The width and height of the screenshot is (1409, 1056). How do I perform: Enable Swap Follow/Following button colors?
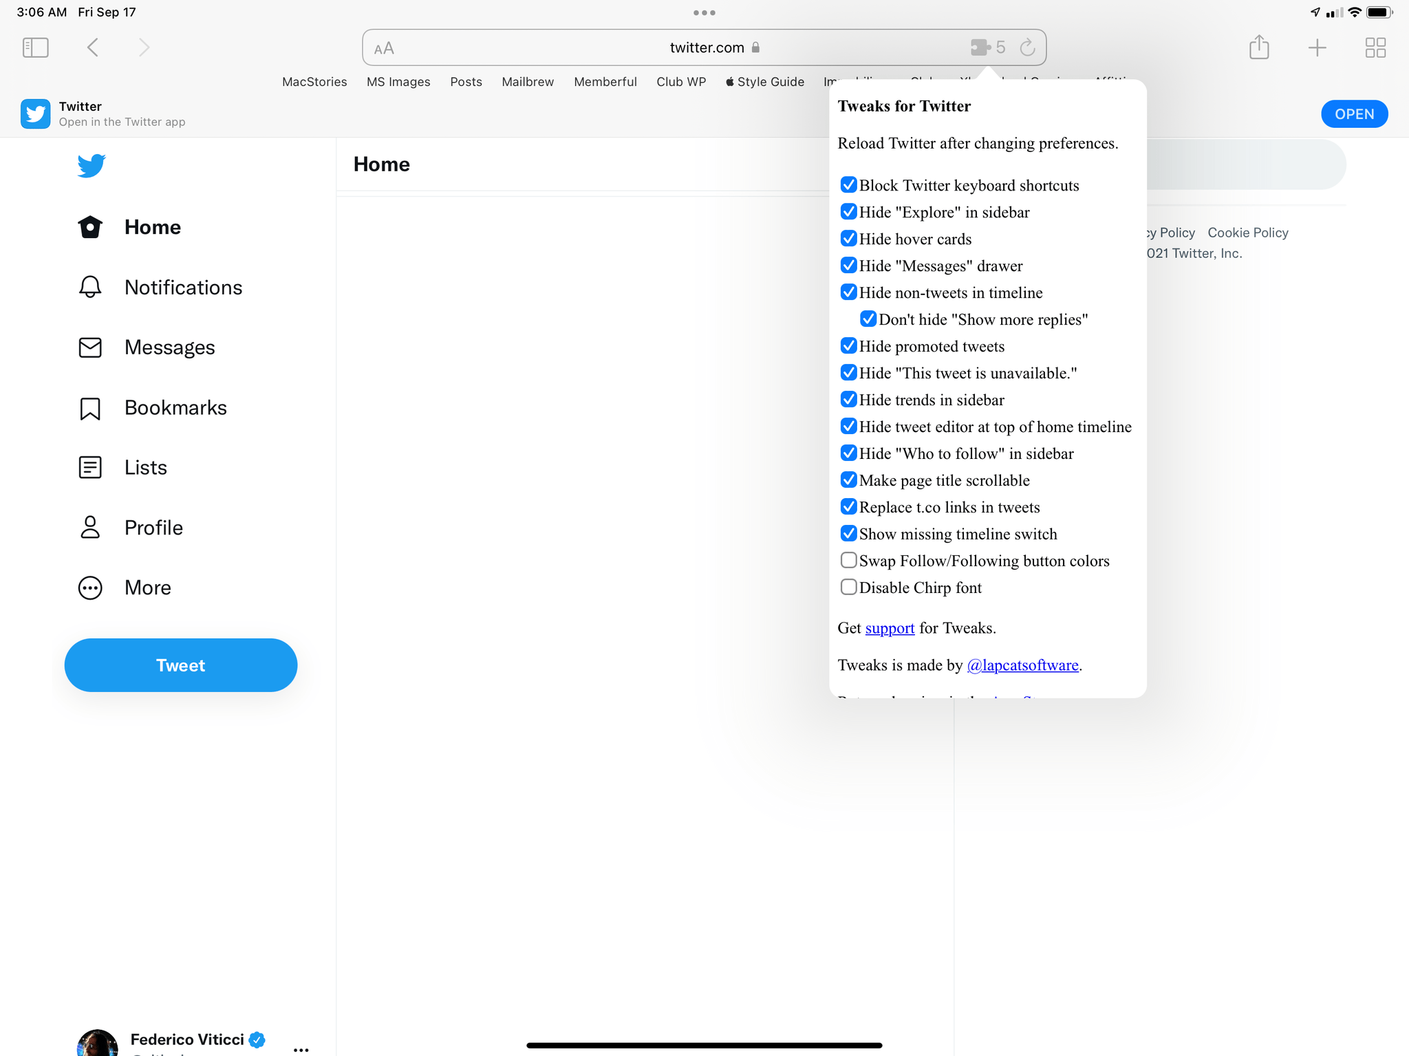click(x=848, y=561)
